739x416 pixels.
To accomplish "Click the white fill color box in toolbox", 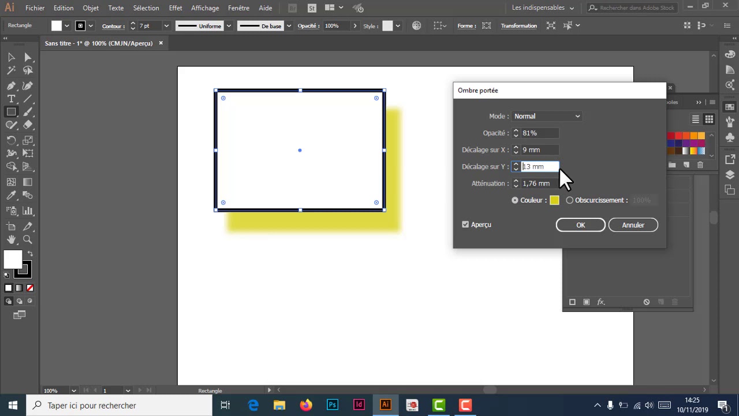I will point(13,260).
